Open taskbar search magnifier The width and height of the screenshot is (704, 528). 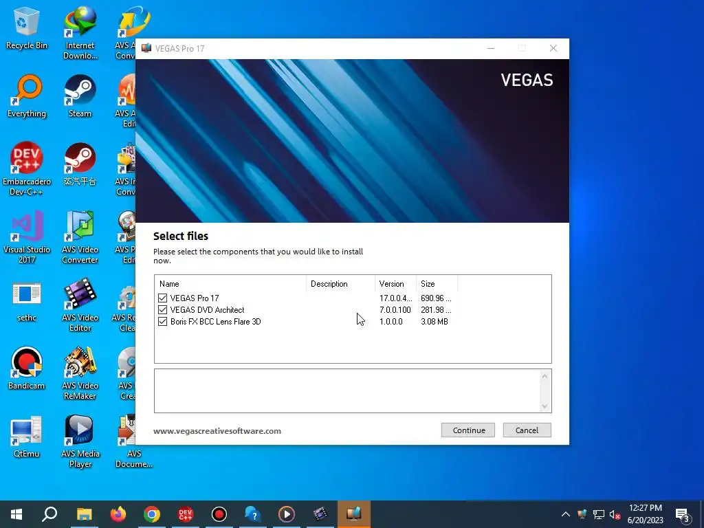point(49,514)
